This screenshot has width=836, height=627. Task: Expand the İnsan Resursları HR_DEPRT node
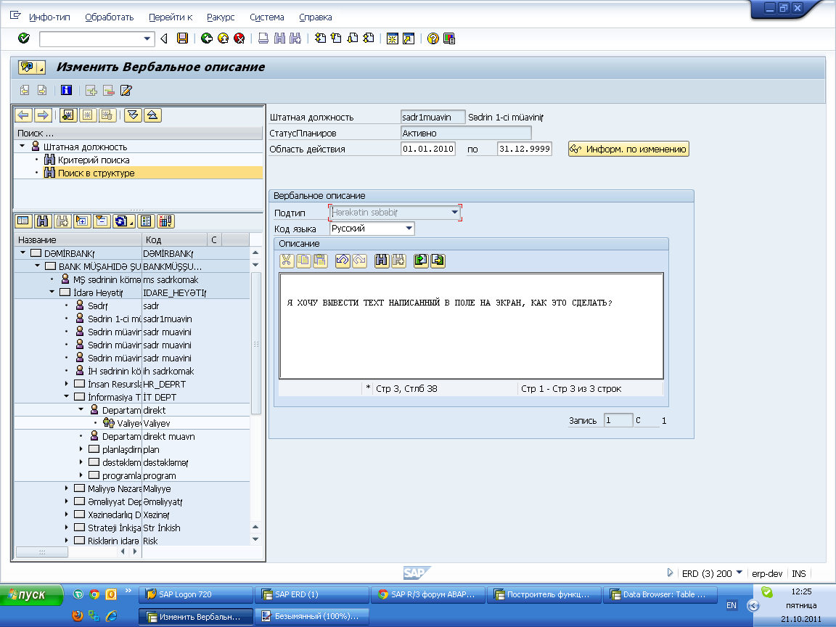(x=66, y=384)
